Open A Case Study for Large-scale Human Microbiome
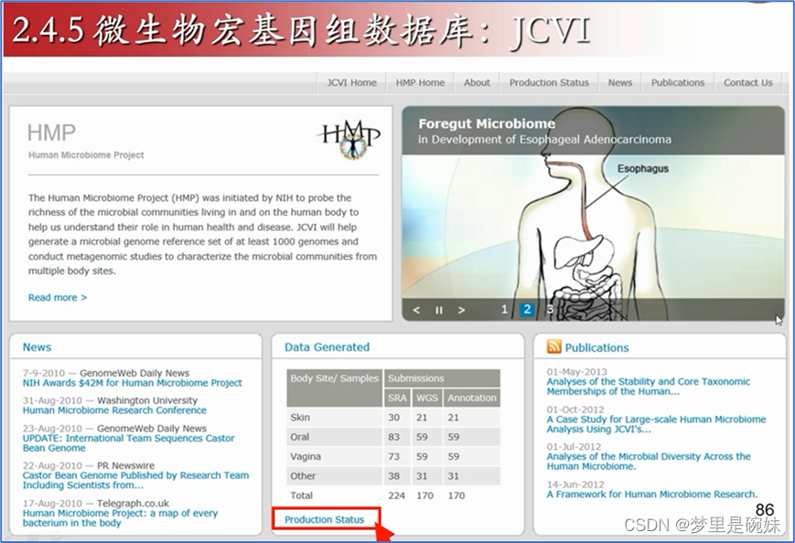The image size is (795, 543). click(656, 424)
